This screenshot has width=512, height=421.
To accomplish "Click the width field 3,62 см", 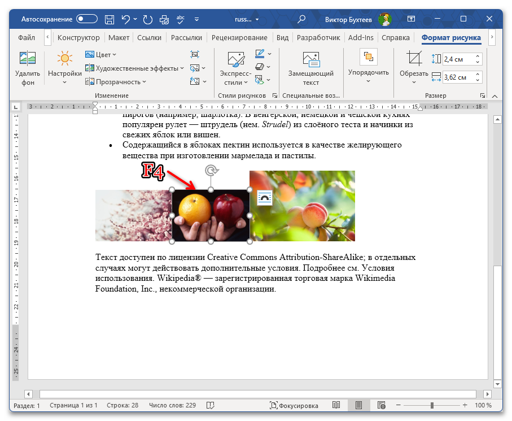I will click(458, 77).
